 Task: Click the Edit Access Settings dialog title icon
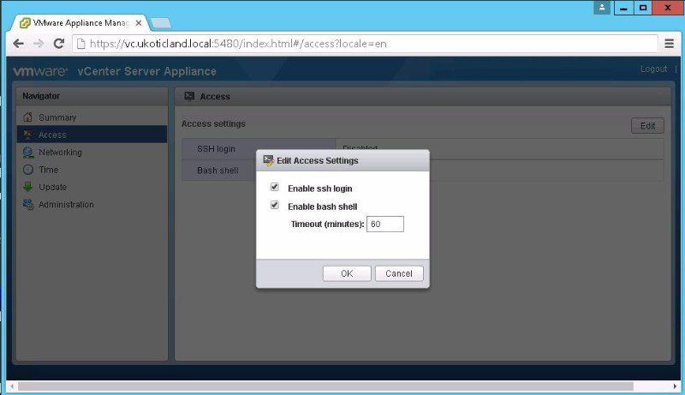[x=268, y=160]
